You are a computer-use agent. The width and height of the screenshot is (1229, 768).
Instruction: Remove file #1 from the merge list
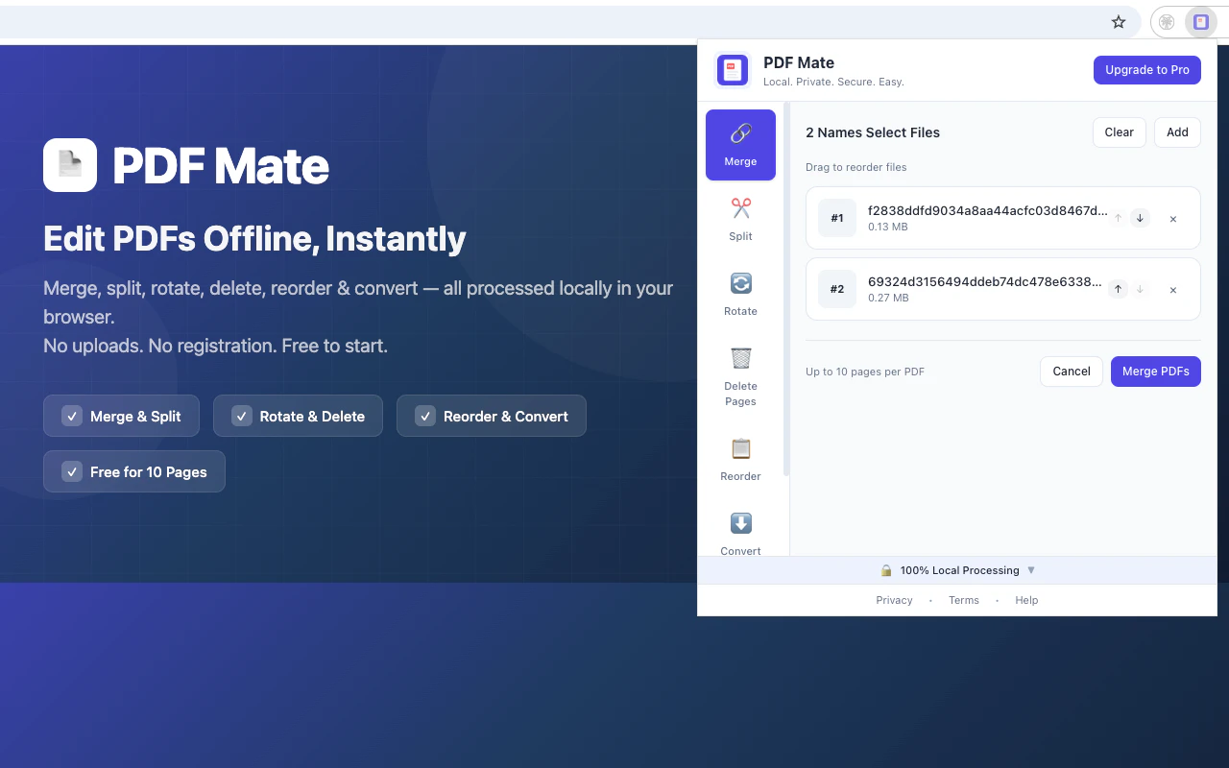1173,219
